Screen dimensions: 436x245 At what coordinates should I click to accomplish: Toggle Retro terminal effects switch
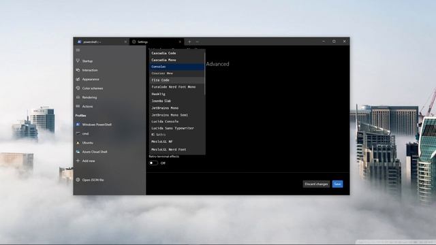point(153,163)
